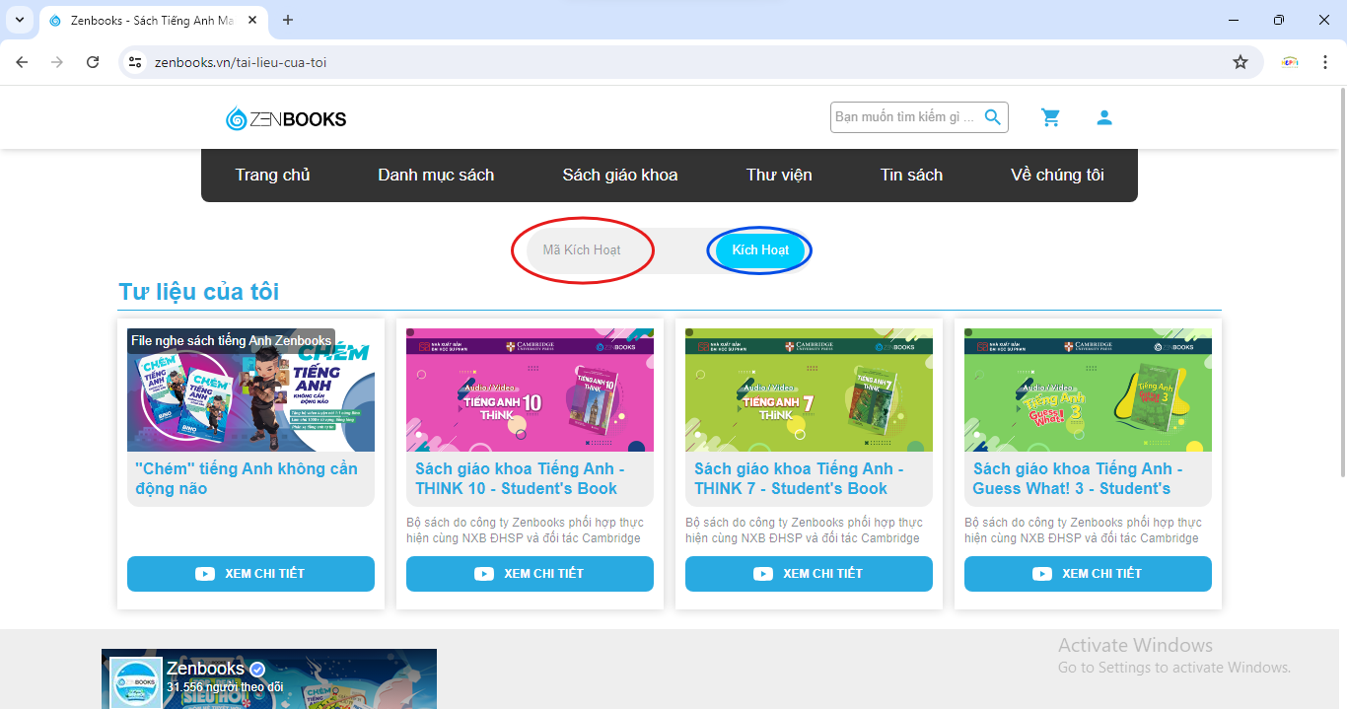1347x709 pixels.
Task: Click XEM CHI TIẾT under THINK 10
Action: (x=530, y=574)
